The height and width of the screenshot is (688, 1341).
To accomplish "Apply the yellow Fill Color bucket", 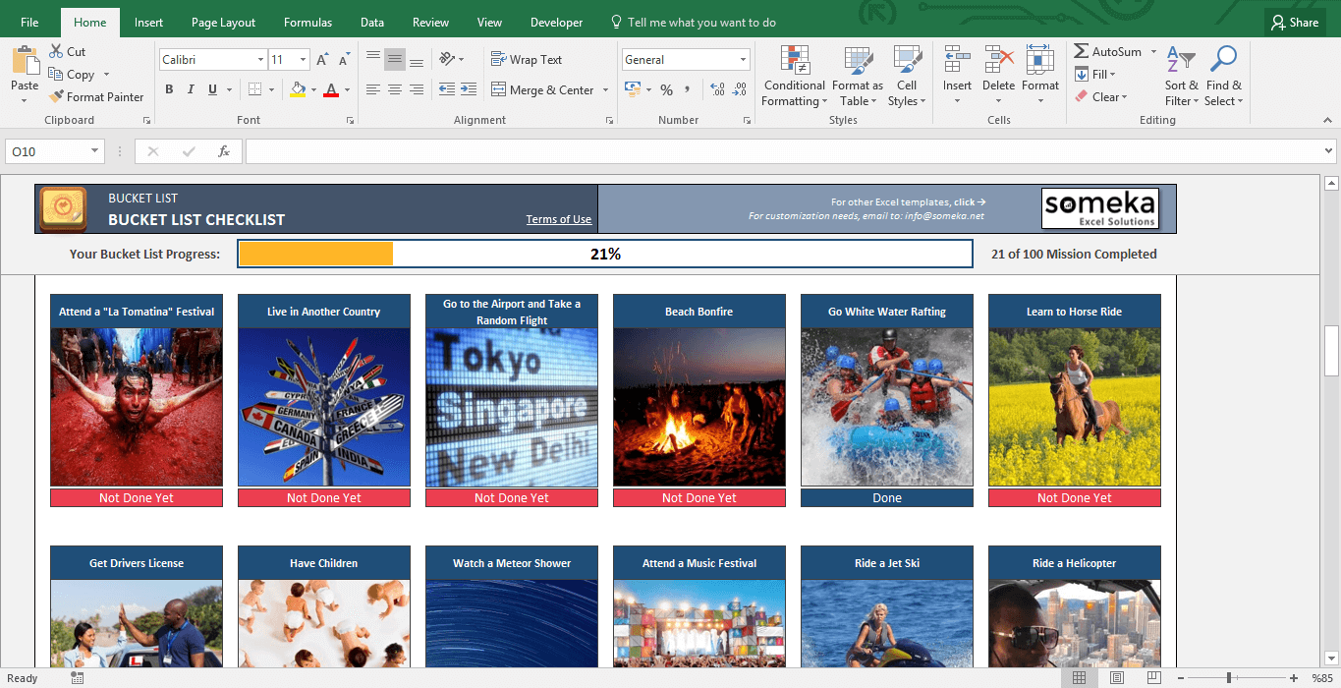I will coord(298,89).
